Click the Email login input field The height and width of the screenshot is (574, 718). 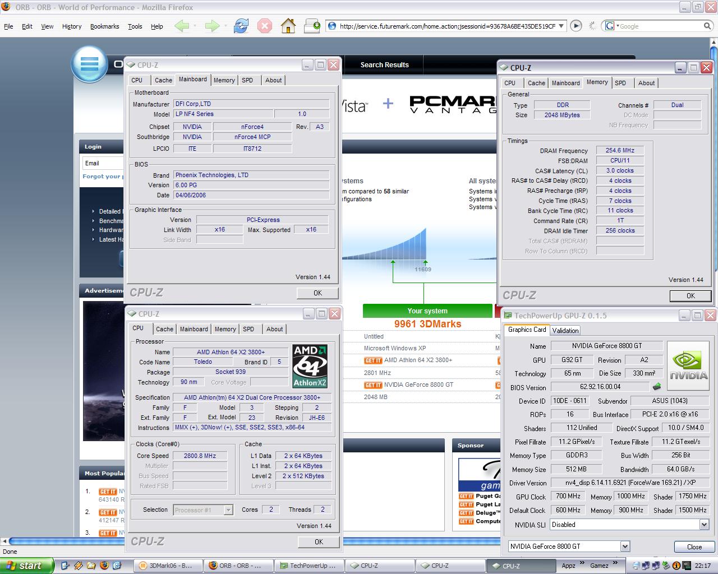103,163
